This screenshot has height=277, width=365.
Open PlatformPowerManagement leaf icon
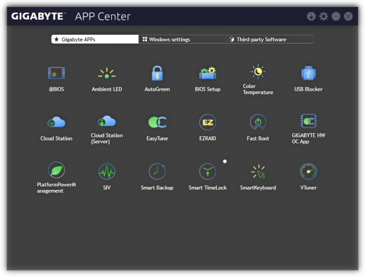(56, 170)
